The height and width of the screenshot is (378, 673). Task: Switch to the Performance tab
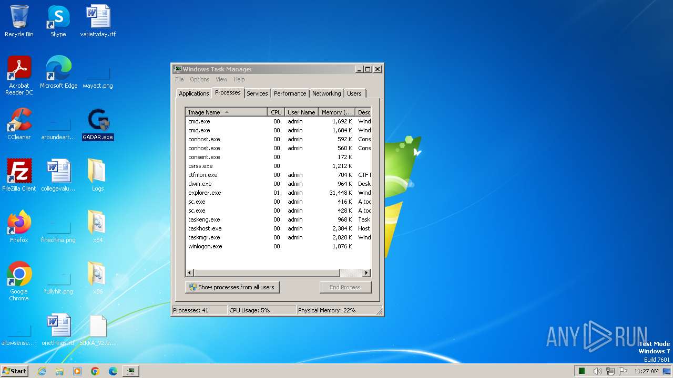pos(290,93)
